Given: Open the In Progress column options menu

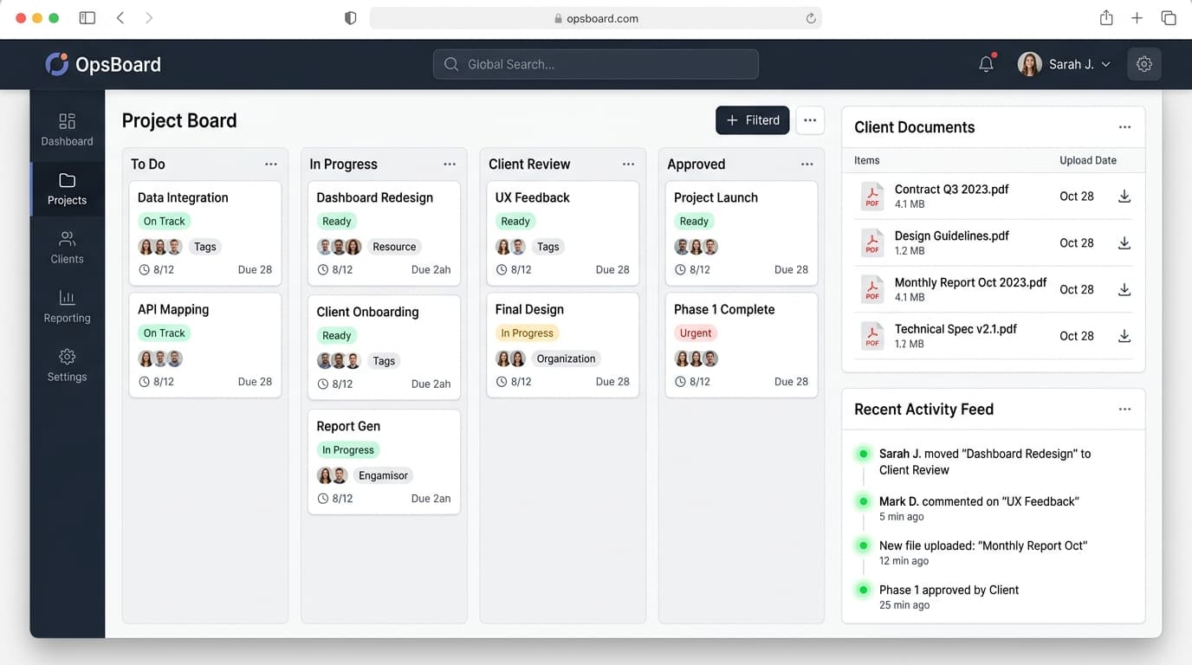Looking at the screenshot, I should tap(450, 165).
